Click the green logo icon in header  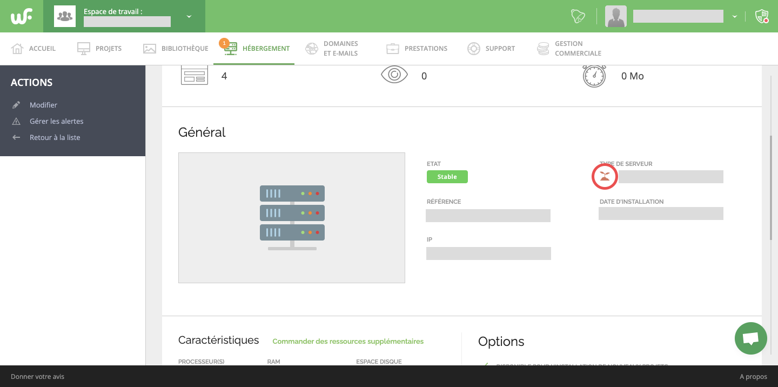22,16
